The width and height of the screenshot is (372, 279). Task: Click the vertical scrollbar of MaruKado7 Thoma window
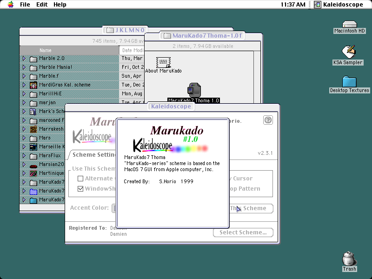coord(257,77)
